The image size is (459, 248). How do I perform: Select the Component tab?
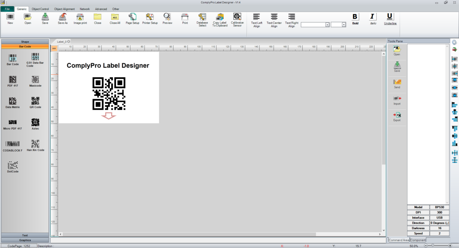pos(418,240)
